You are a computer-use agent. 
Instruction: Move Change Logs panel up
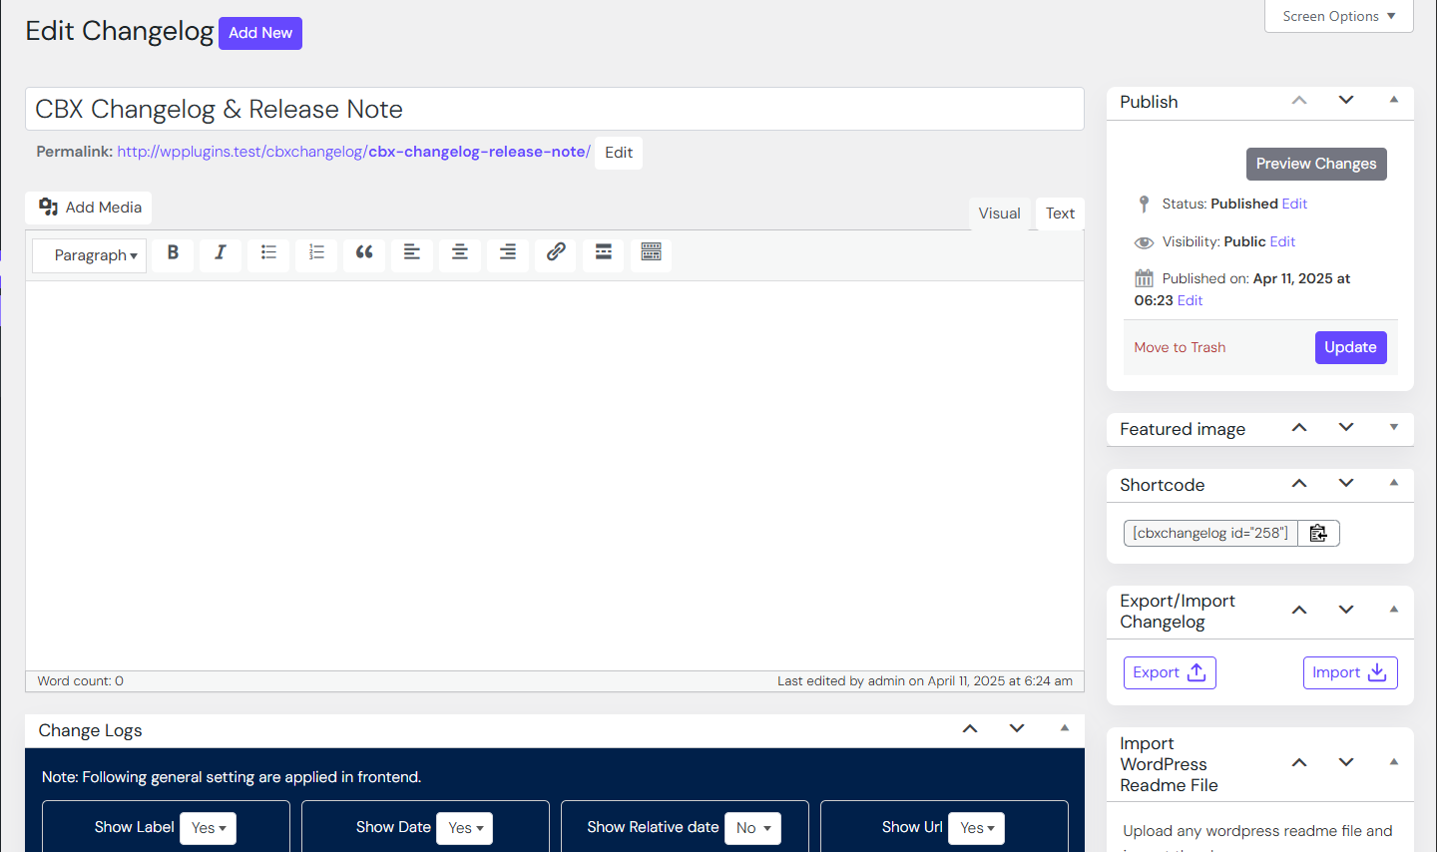point(970,729)
